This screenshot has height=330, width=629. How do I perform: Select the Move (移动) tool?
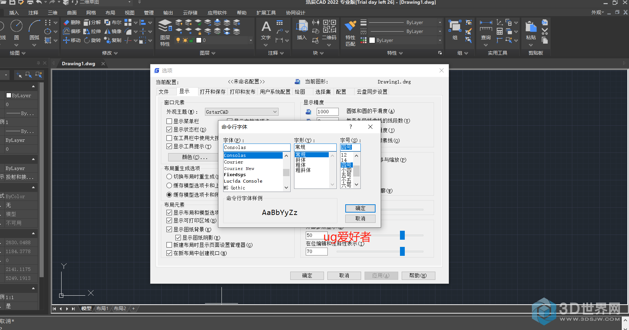(72, 40)
